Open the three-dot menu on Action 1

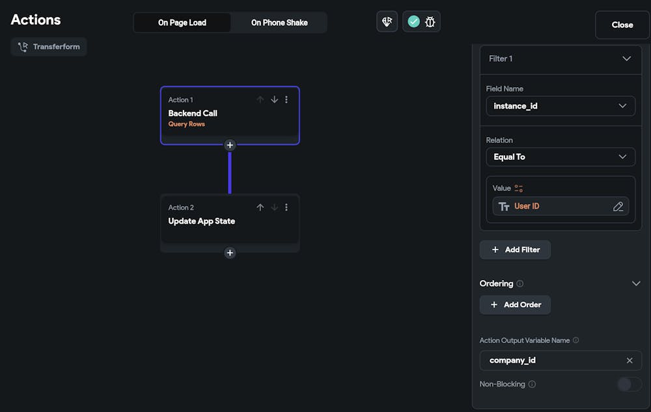tap(286, 99)
